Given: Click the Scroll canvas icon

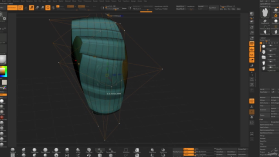Looking at the screenshot, I should (x=252, y=22).
